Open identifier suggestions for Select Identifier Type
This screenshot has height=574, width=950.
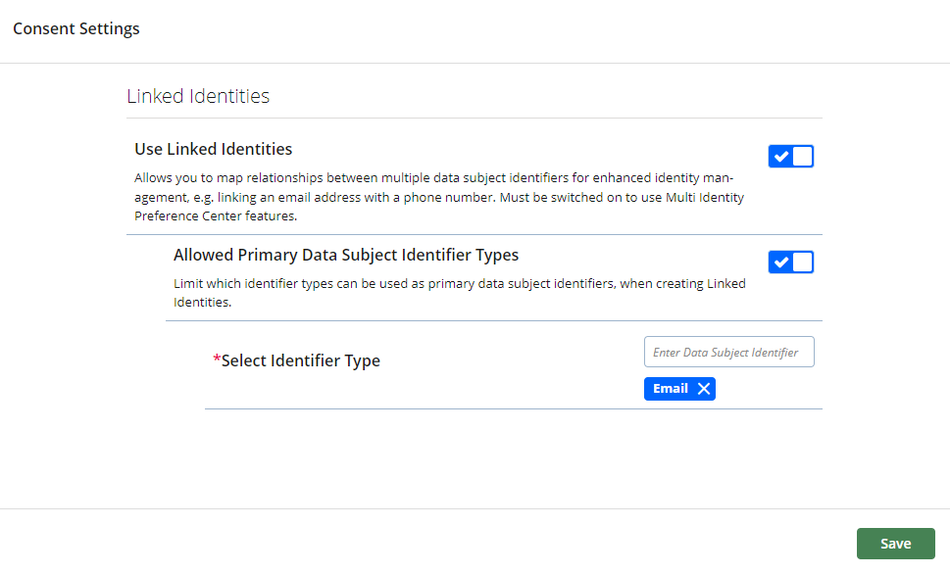point(728,352)
